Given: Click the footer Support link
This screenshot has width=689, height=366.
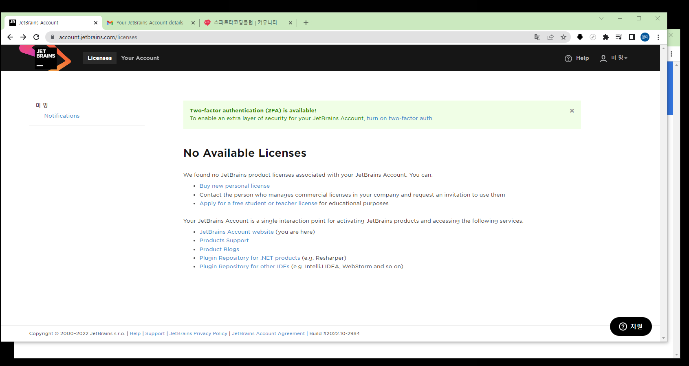Looking at the screenshot, I should coord(155,333).
